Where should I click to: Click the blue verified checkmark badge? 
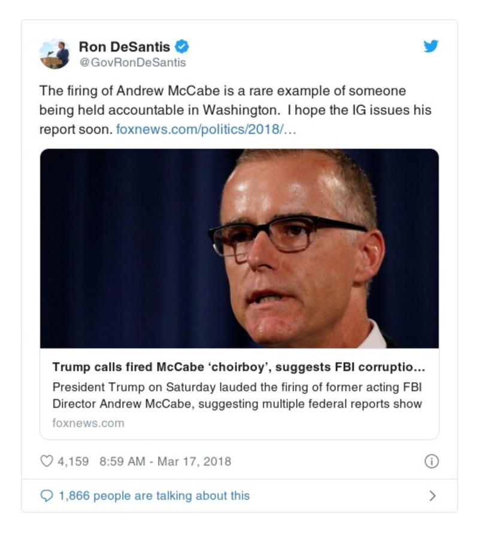pos(182,47)
